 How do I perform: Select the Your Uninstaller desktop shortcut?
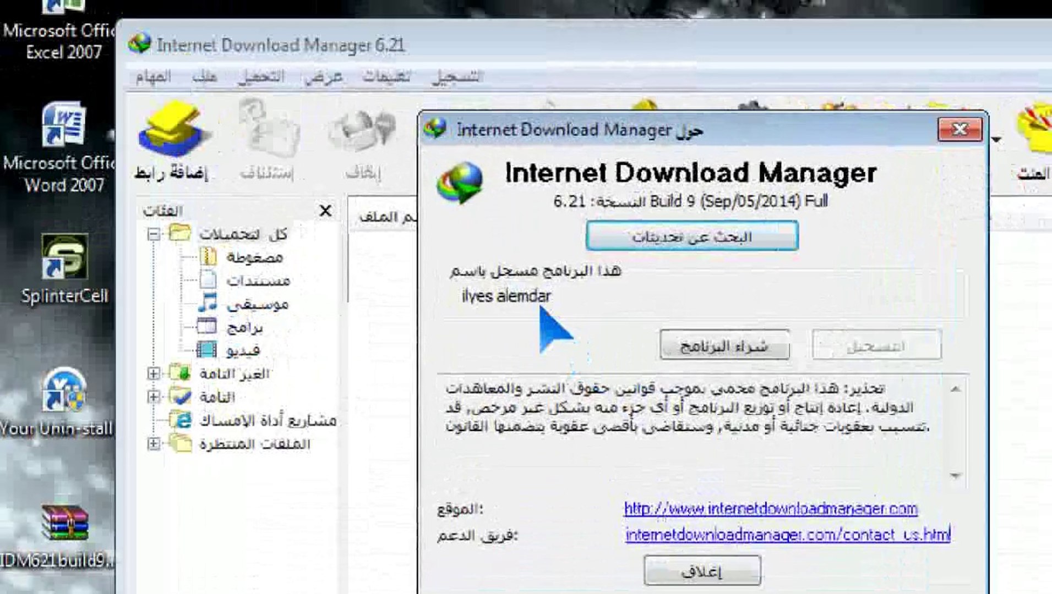point(57,403)
